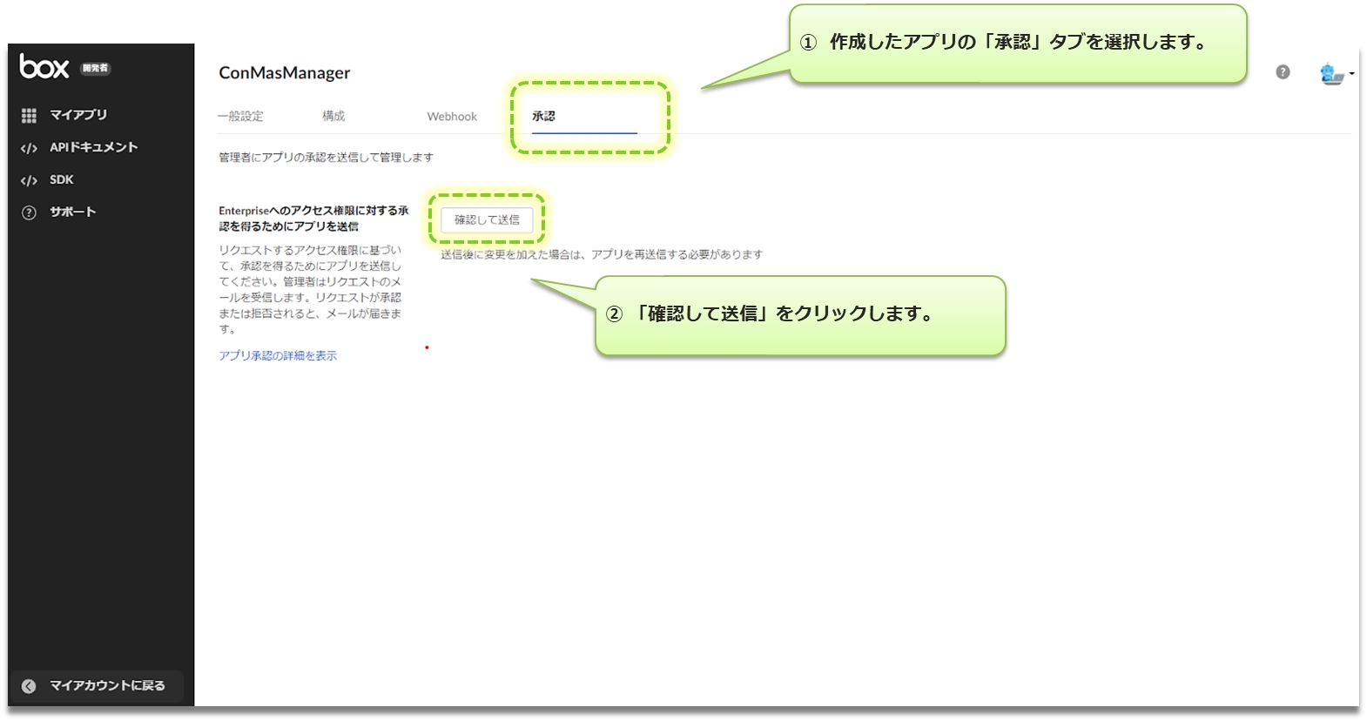Click the code icon beside APIドキュメント
Screen dimensions: 1367x721
coord(29,148)
